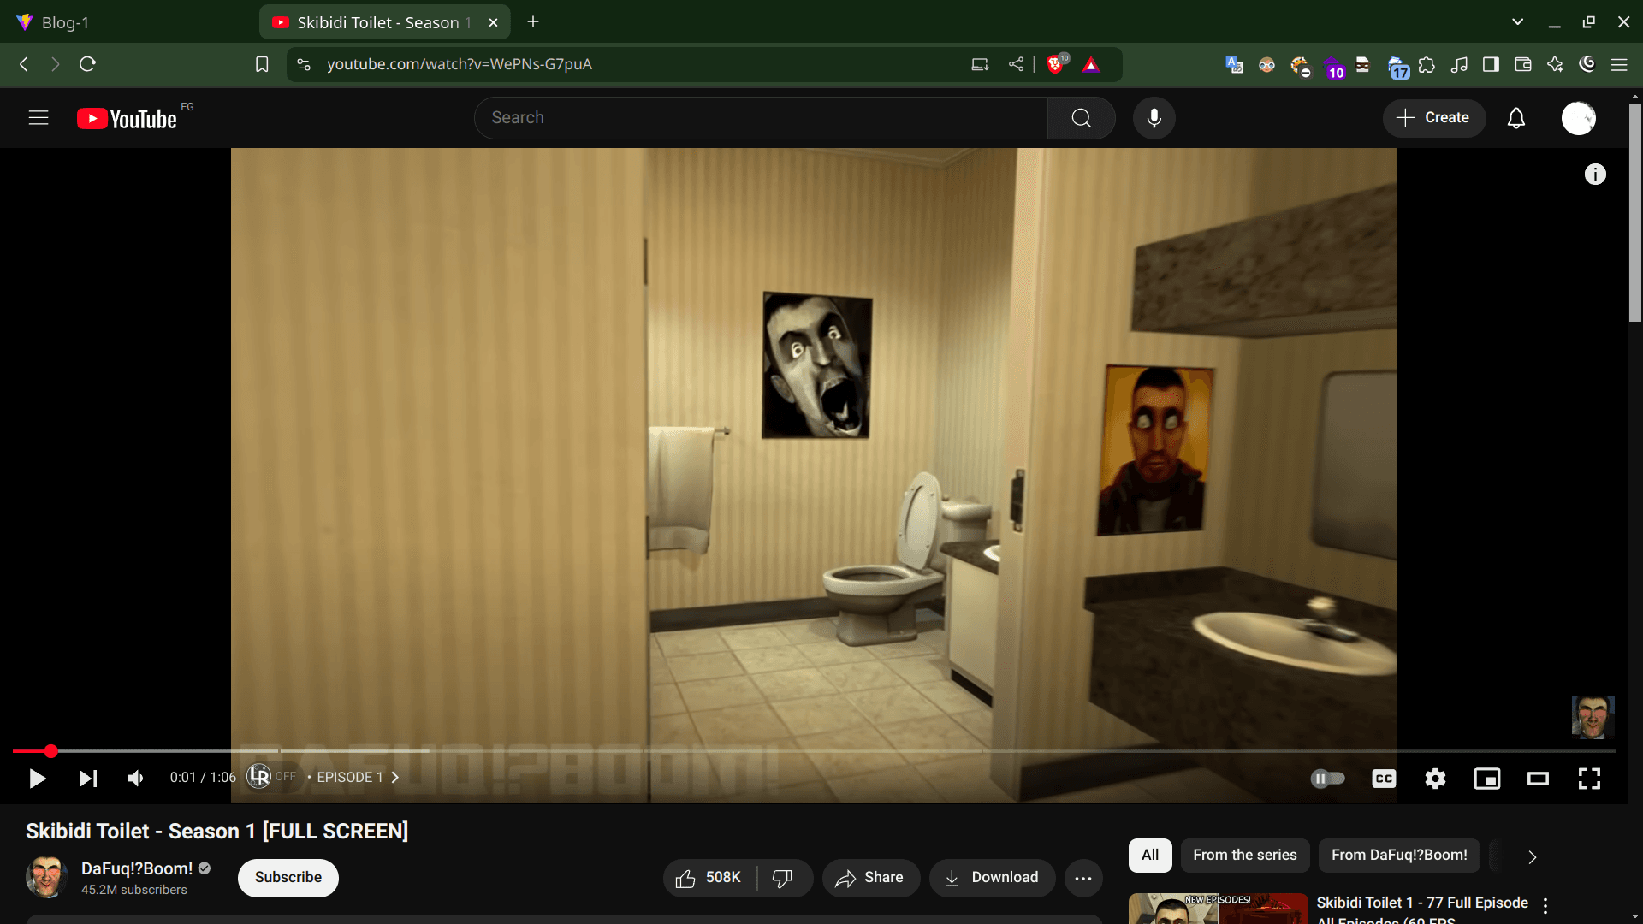The width and height of the screenshot is (1643, 924).
Task: Open the notifications bell
Action: click(x=1516, y=118)
